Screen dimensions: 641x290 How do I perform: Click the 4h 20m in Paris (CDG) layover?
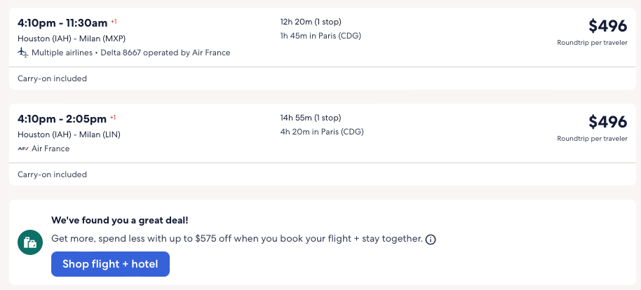(322, 132)
